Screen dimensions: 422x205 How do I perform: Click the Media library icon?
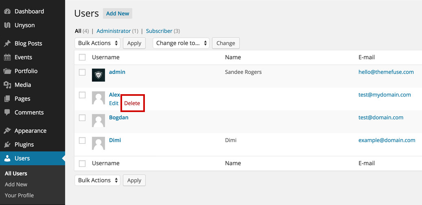(x=7, y=85)
